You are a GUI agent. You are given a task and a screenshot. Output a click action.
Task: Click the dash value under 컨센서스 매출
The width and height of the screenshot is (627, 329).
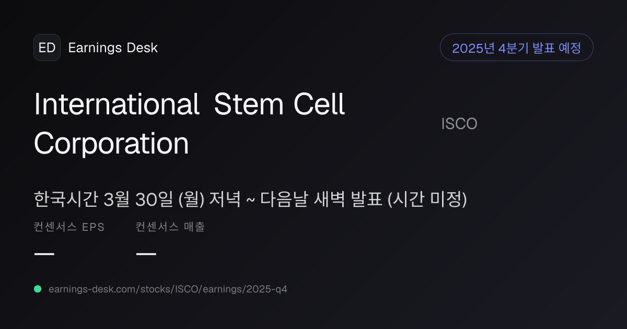pyautogui.click(x=146, y=254)
